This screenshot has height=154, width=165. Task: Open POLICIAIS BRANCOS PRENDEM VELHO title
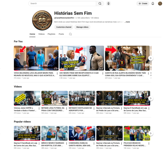click(135, 144)
